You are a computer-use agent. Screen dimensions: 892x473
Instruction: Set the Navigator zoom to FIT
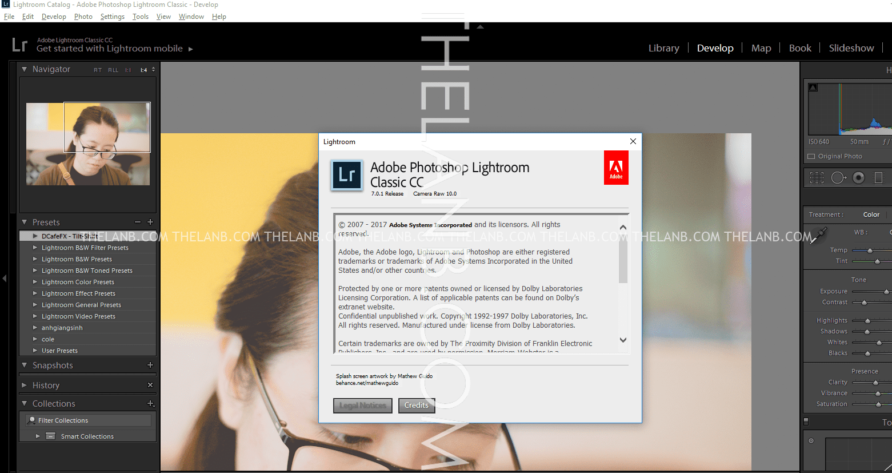98,70
